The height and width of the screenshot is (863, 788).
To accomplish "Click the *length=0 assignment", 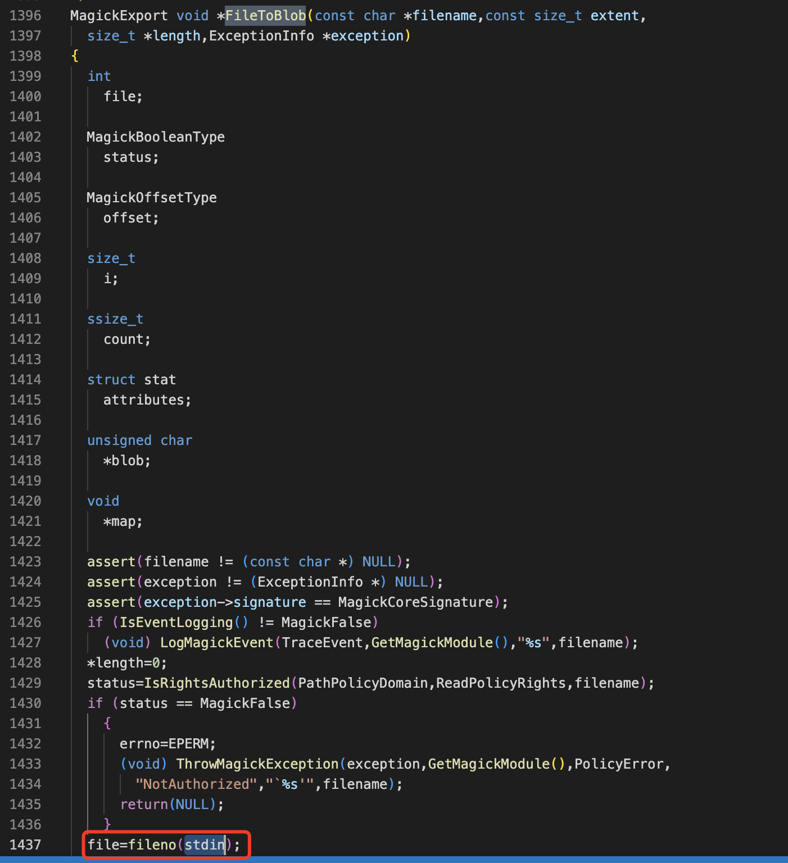I will point(127,662).
